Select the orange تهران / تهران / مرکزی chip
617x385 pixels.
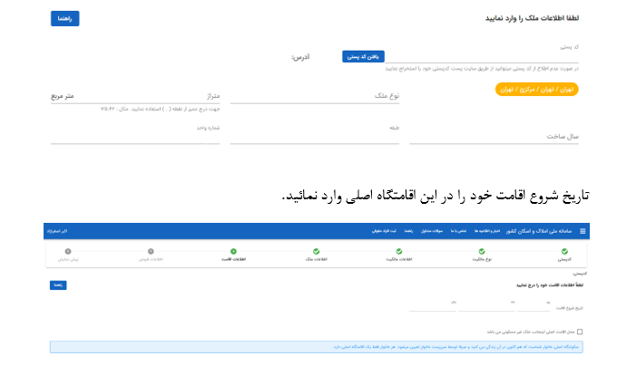pos(537,89)
